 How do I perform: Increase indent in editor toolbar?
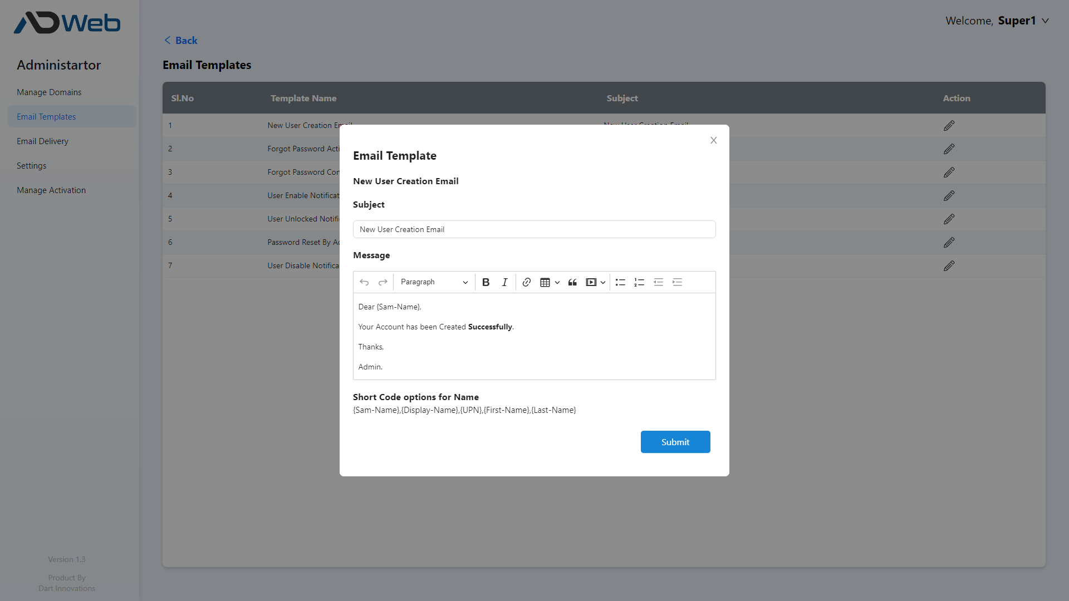[x=677, y=282]
